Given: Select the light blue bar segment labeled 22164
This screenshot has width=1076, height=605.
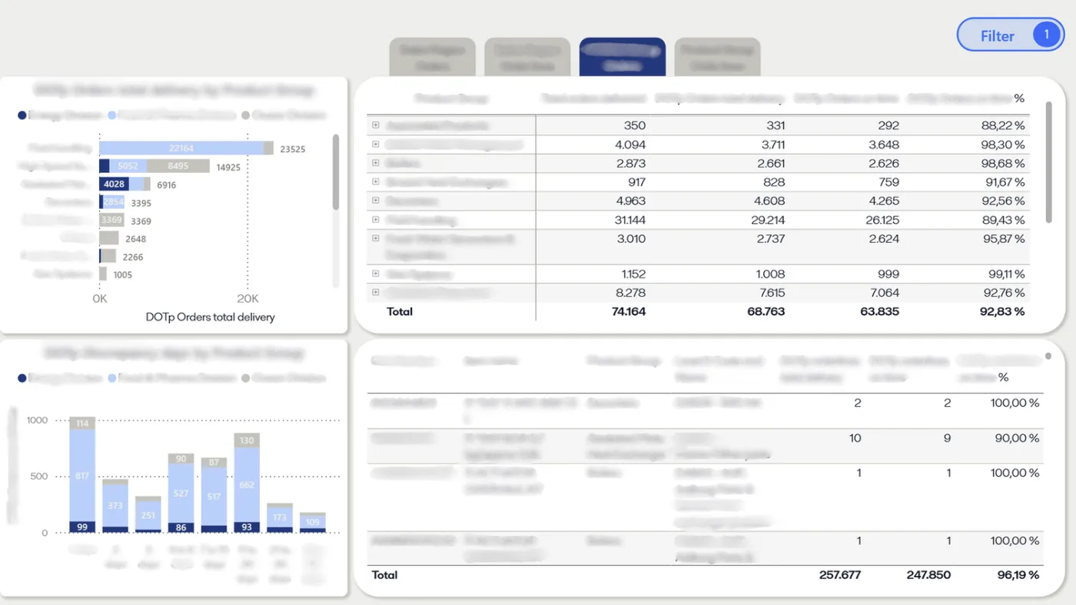Looking at the screenshot, I should [181, 148].
